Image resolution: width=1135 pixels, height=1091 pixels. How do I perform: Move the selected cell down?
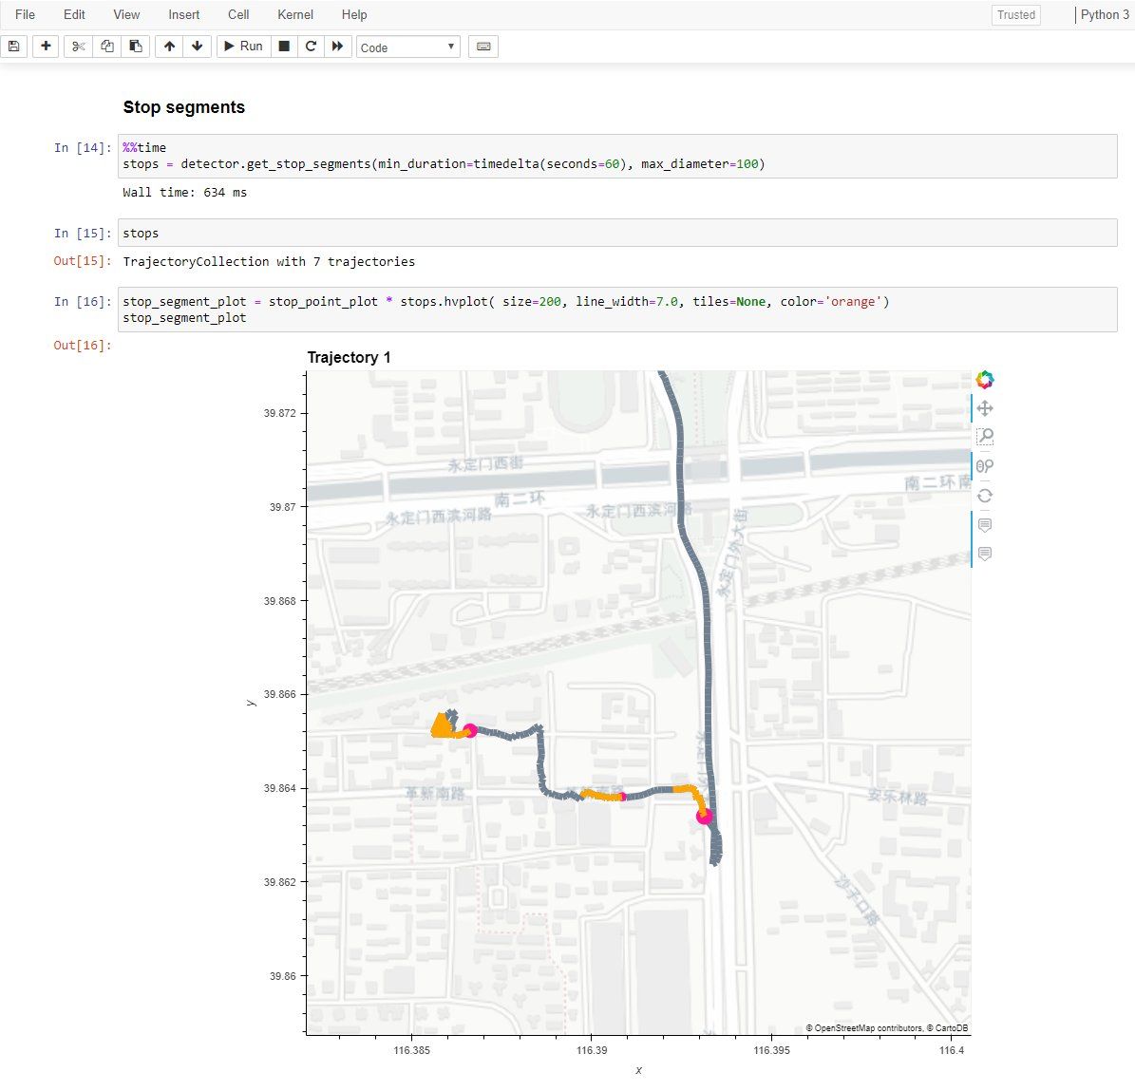(x=197, y=47)
